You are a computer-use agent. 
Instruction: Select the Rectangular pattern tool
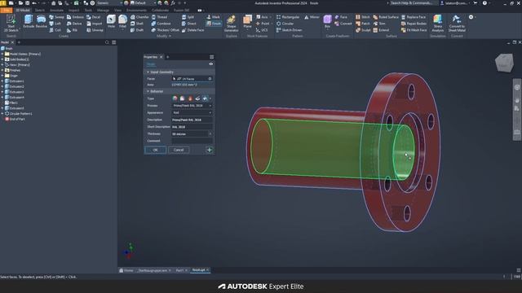(x=288, y=17)
